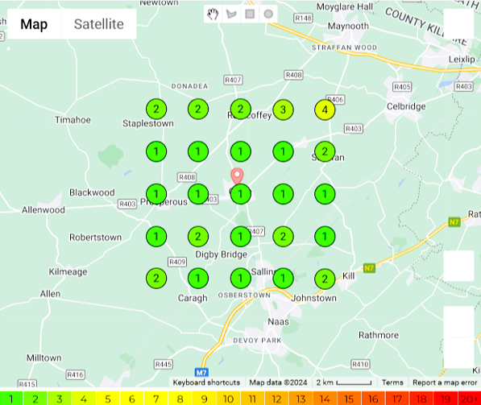
Task: Click rank 1 green legend swatch
Action: (11, 399)
